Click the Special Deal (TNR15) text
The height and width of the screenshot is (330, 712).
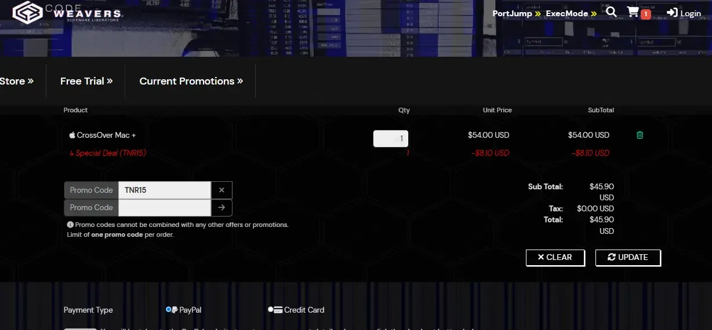point(108,153)
